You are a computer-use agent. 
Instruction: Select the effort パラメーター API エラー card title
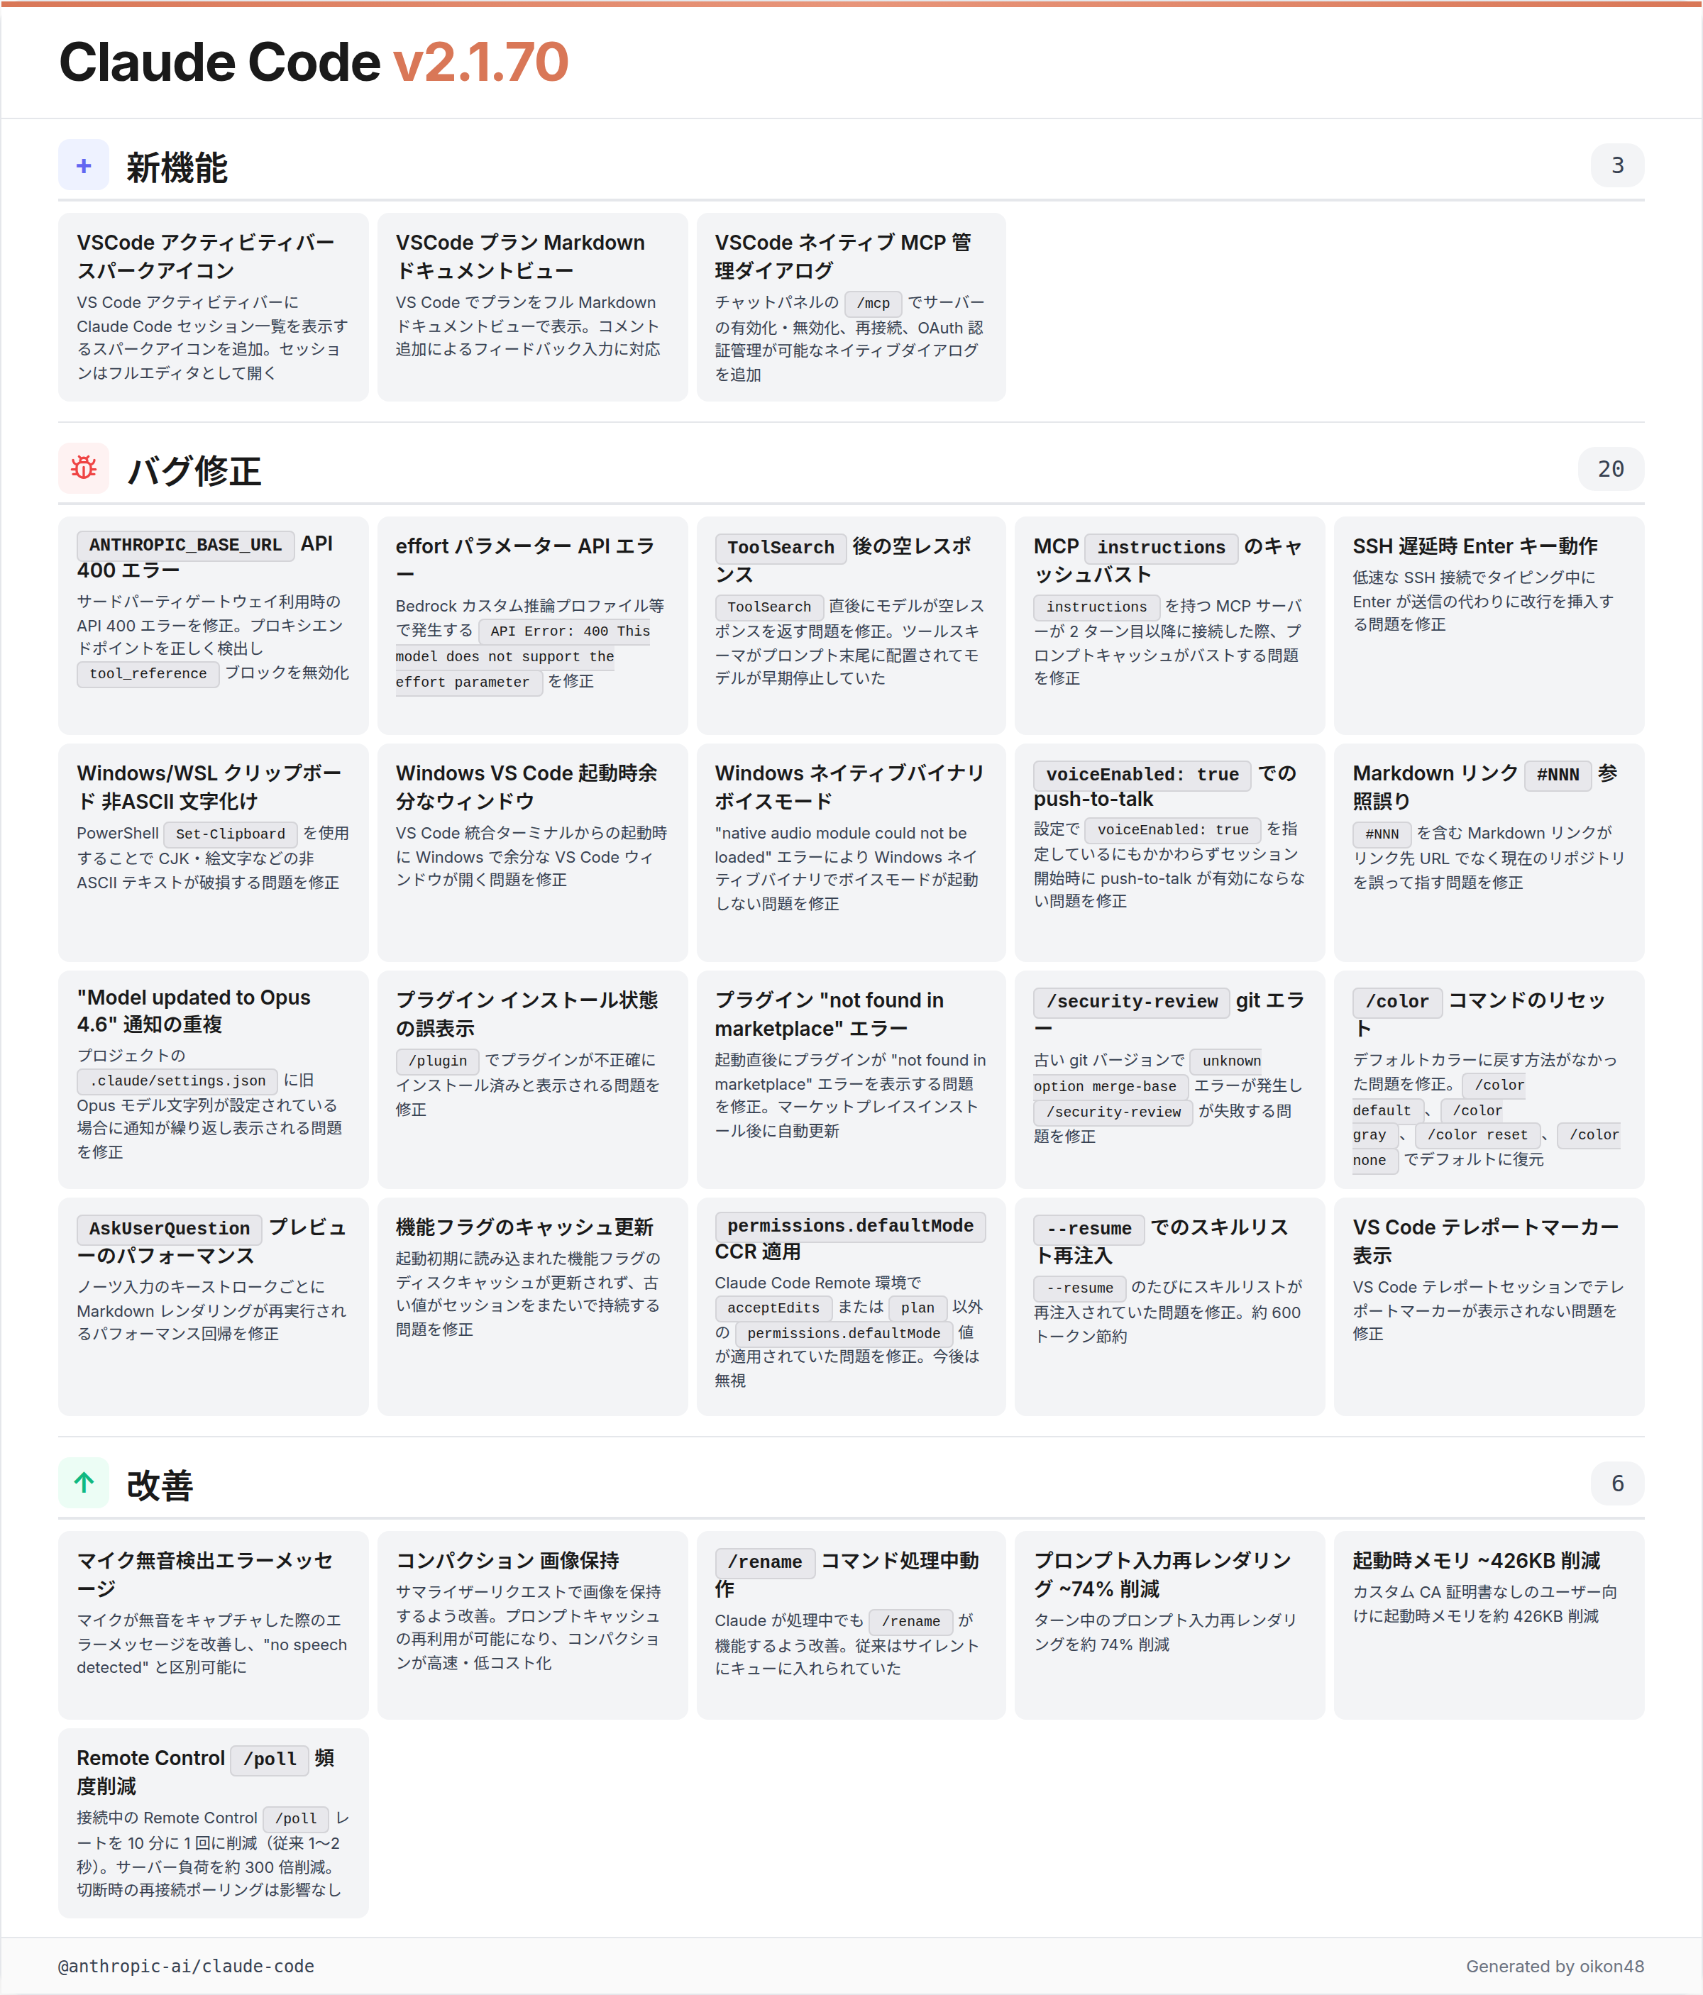[x=525, y=559]
